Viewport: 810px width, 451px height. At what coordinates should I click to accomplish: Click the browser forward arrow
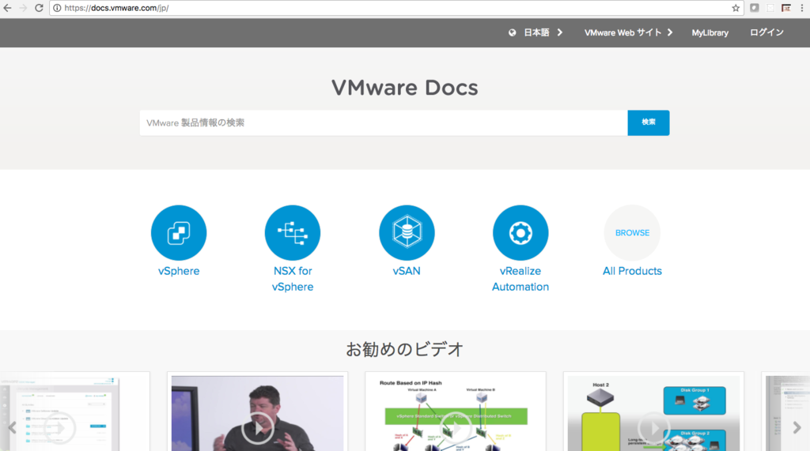(x=23, y=8)
